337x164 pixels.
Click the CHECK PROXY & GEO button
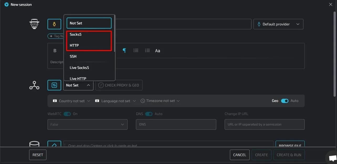coord(119,85)
